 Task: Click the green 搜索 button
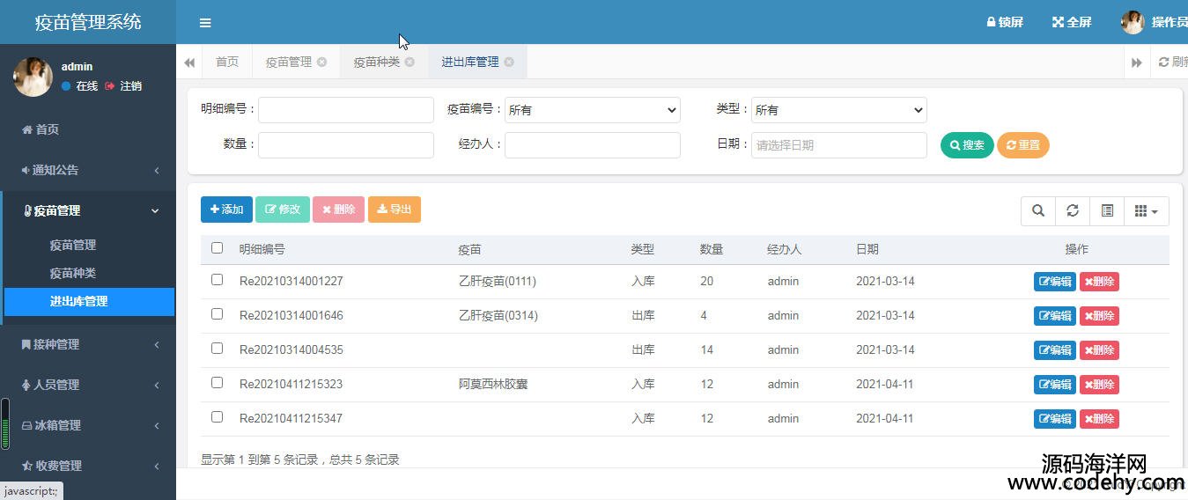[x=967, y=145]
